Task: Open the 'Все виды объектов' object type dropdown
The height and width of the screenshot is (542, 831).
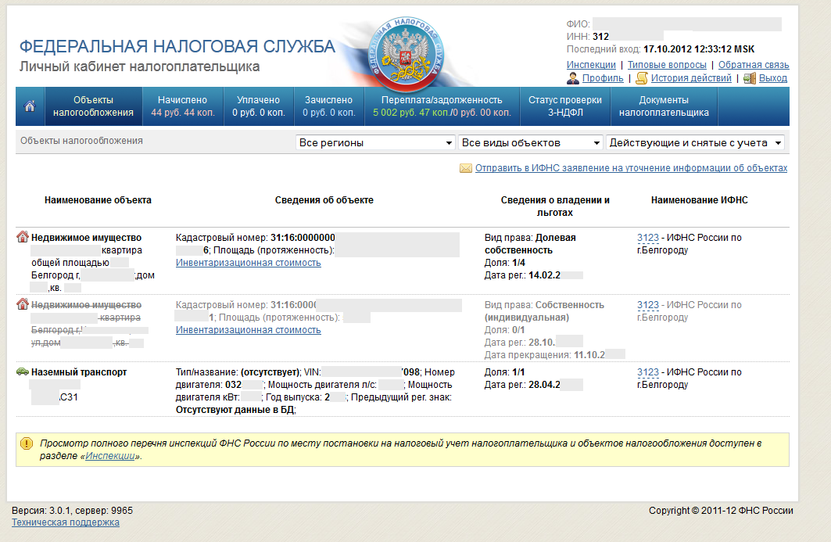Action: tap(531, 142)
